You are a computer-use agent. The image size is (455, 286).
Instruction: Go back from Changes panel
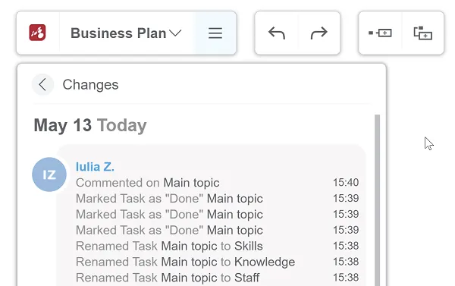(x=42, y=85)
